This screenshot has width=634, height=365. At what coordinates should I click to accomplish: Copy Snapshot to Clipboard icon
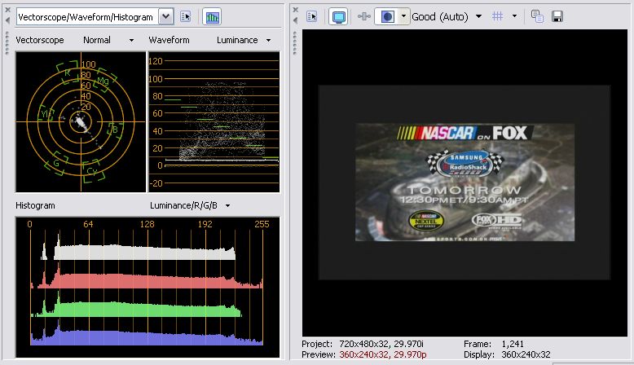537,16
